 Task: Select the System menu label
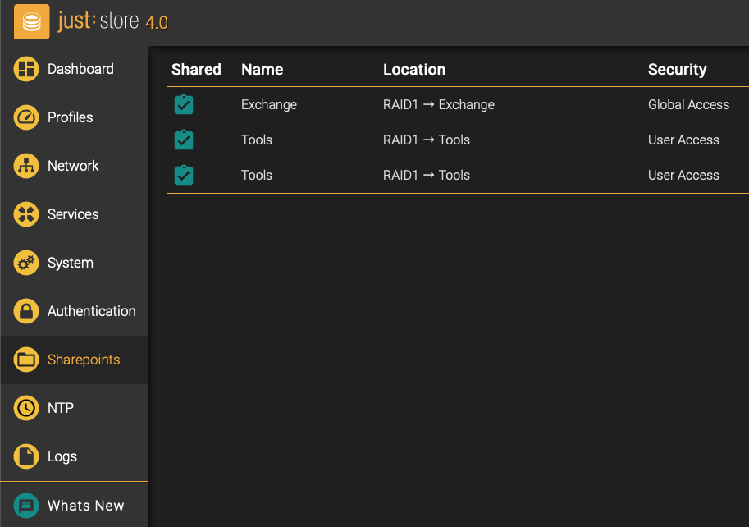[71, 263]
